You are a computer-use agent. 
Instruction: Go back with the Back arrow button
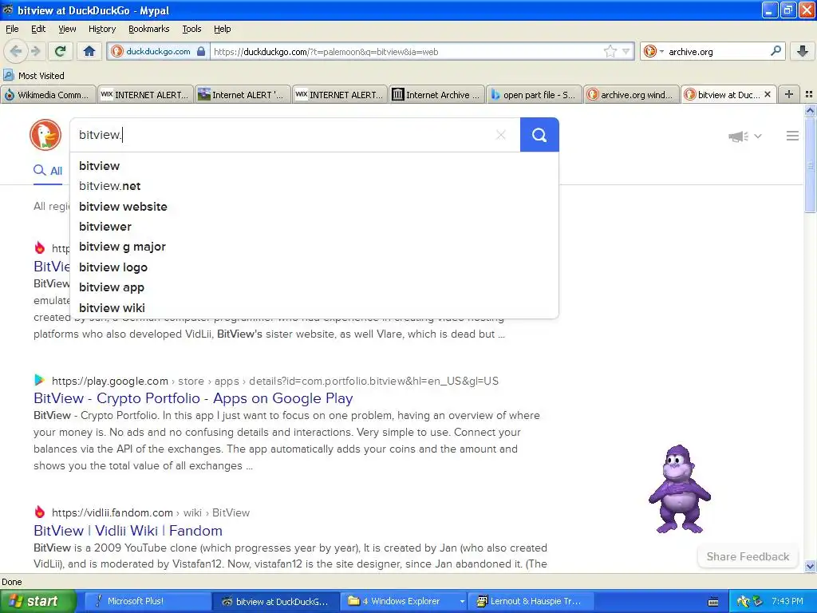point(16,51)
